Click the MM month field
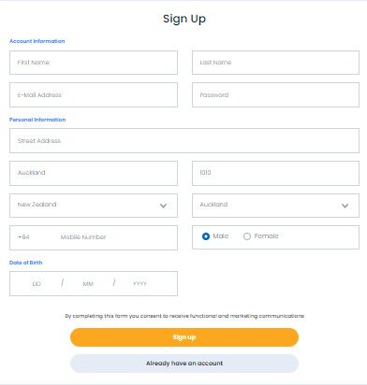367x385 pixels. coord(88,284)
